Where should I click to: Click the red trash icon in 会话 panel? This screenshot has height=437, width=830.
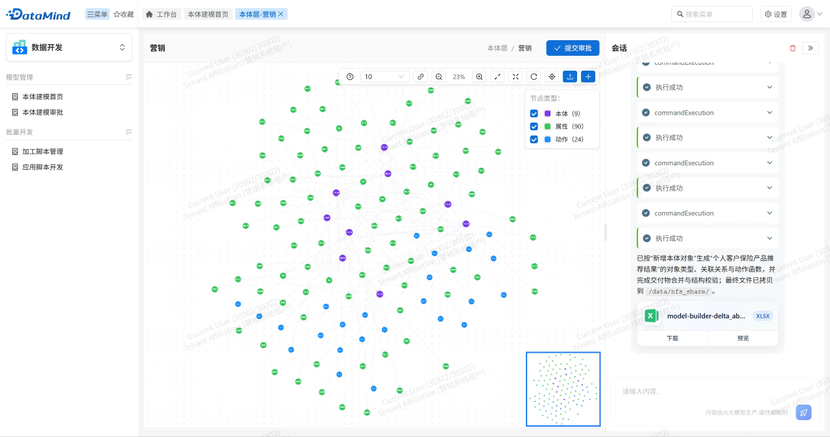792,48
